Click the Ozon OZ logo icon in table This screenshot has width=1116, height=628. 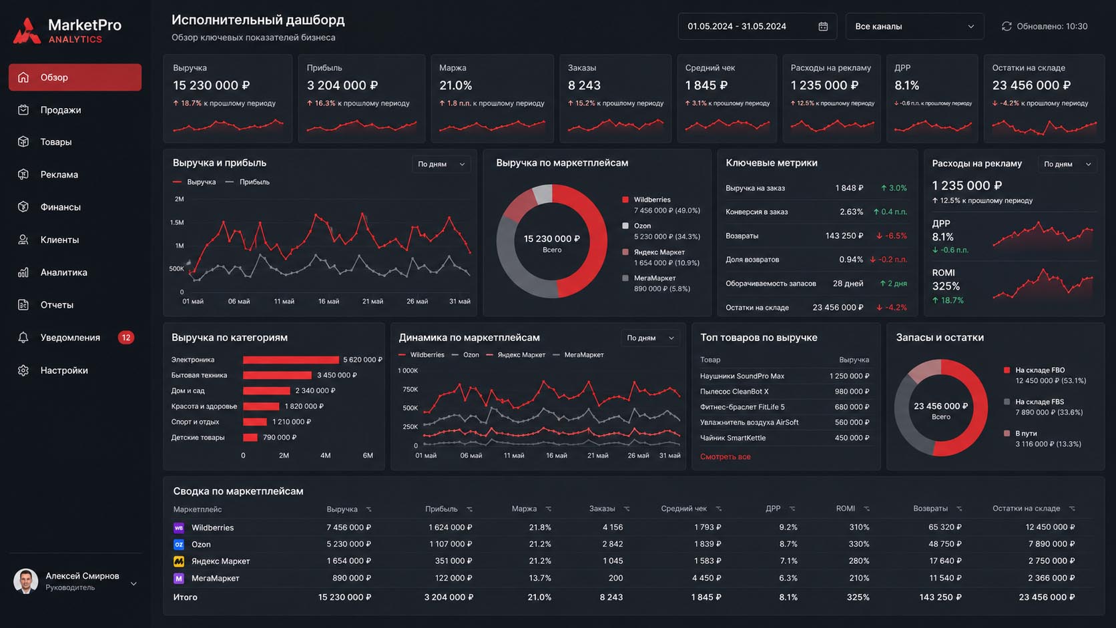pyautogui.click(x=179, y=545)
